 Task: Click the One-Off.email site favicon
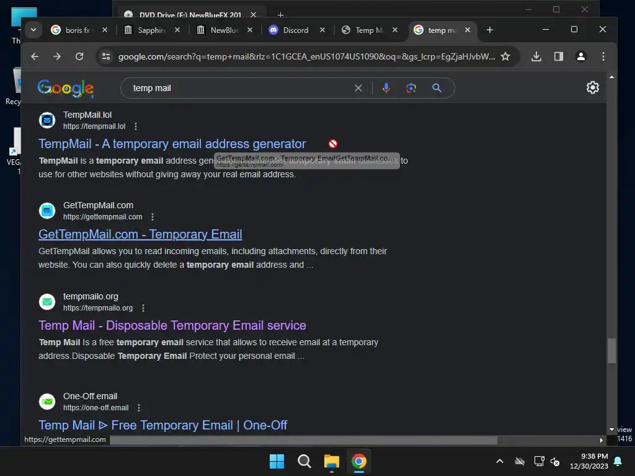[47, 402]
